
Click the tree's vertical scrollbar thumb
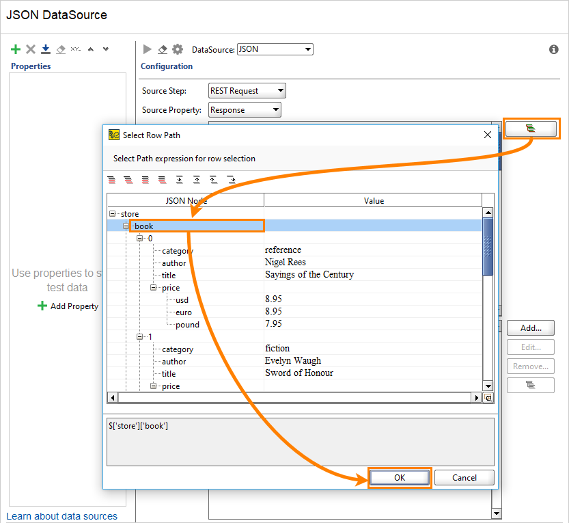click(488, 247)
